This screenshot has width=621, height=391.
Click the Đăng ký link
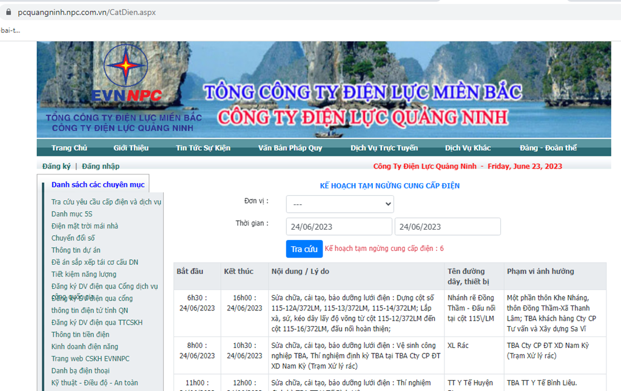56,166
